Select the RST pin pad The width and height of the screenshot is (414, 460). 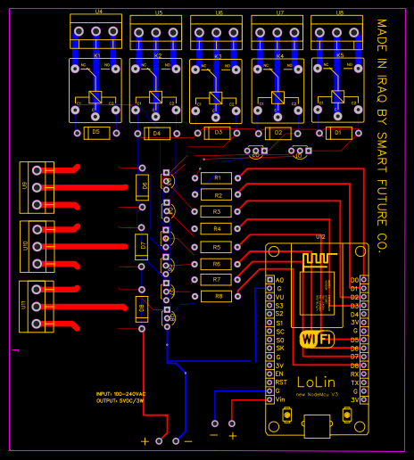click(x=269, y=382)
